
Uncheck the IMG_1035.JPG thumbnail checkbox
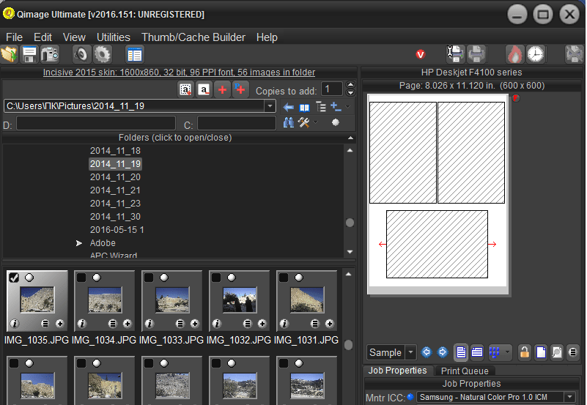click(x=14, y=278)
